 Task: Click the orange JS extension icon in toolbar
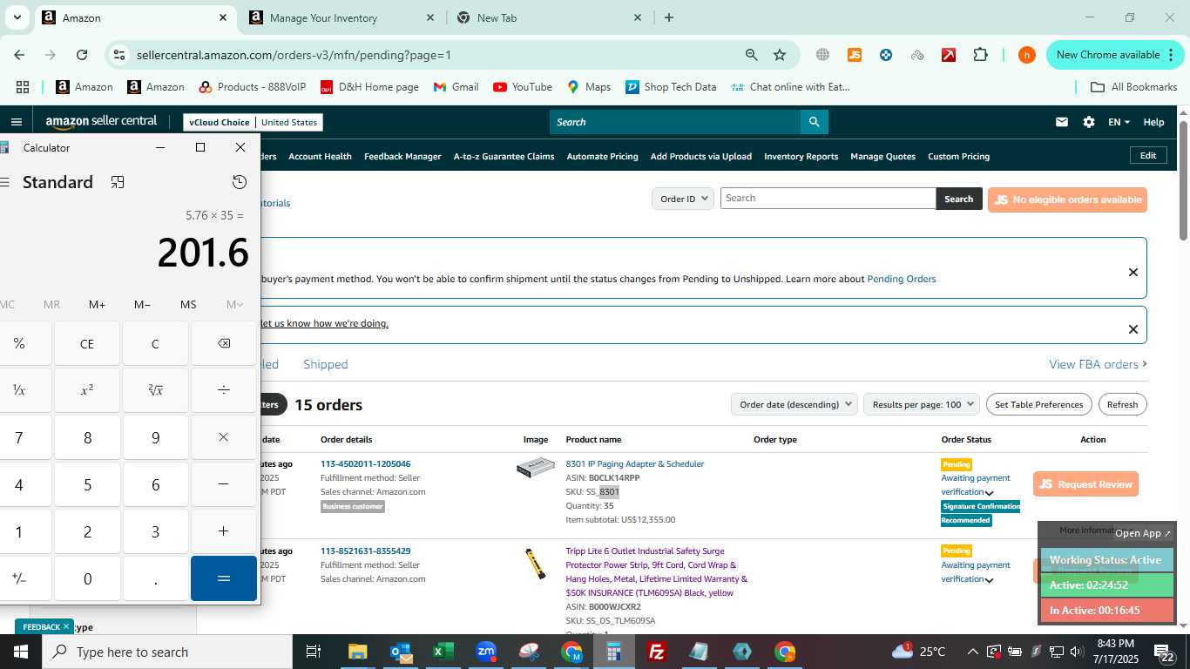coord(855,55)
